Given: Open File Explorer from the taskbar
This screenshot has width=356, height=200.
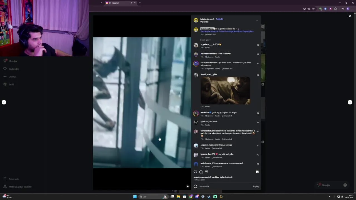Looking at the screenshot, I should click(x=178, y=197).
